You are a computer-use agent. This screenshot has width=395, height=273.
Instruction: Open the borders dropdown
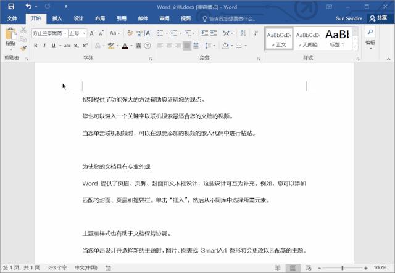point(246,46)
